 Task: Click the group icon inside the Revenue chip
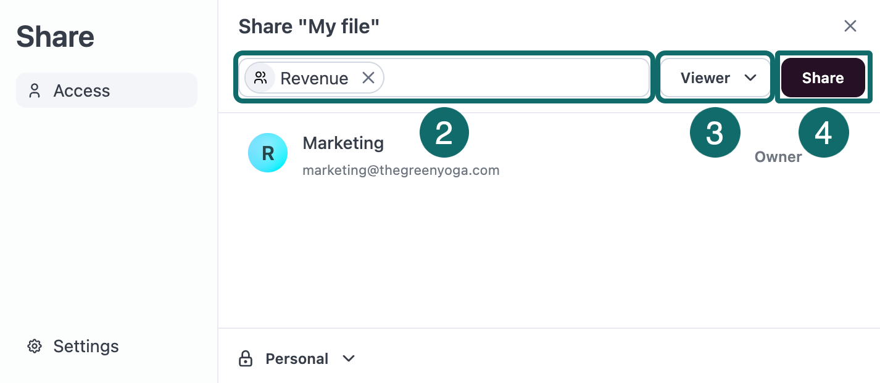[260, 78]
